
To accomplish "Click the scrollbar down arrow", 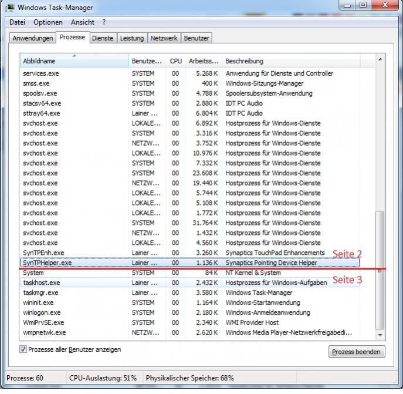I will pyautogui.click(x=380, y=335).
